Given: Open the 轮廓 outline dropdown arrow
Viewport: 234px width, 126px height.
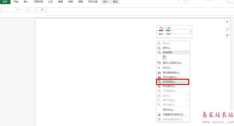Looking at the screenshot, I should [171, 29].
